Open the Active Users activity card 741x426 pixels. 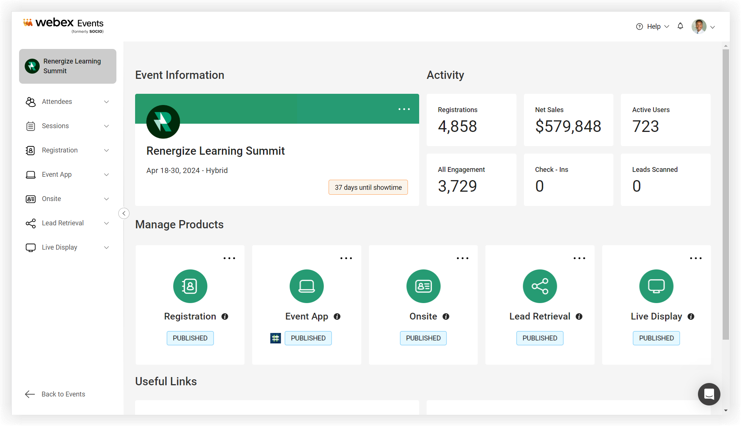coord(666,120)
